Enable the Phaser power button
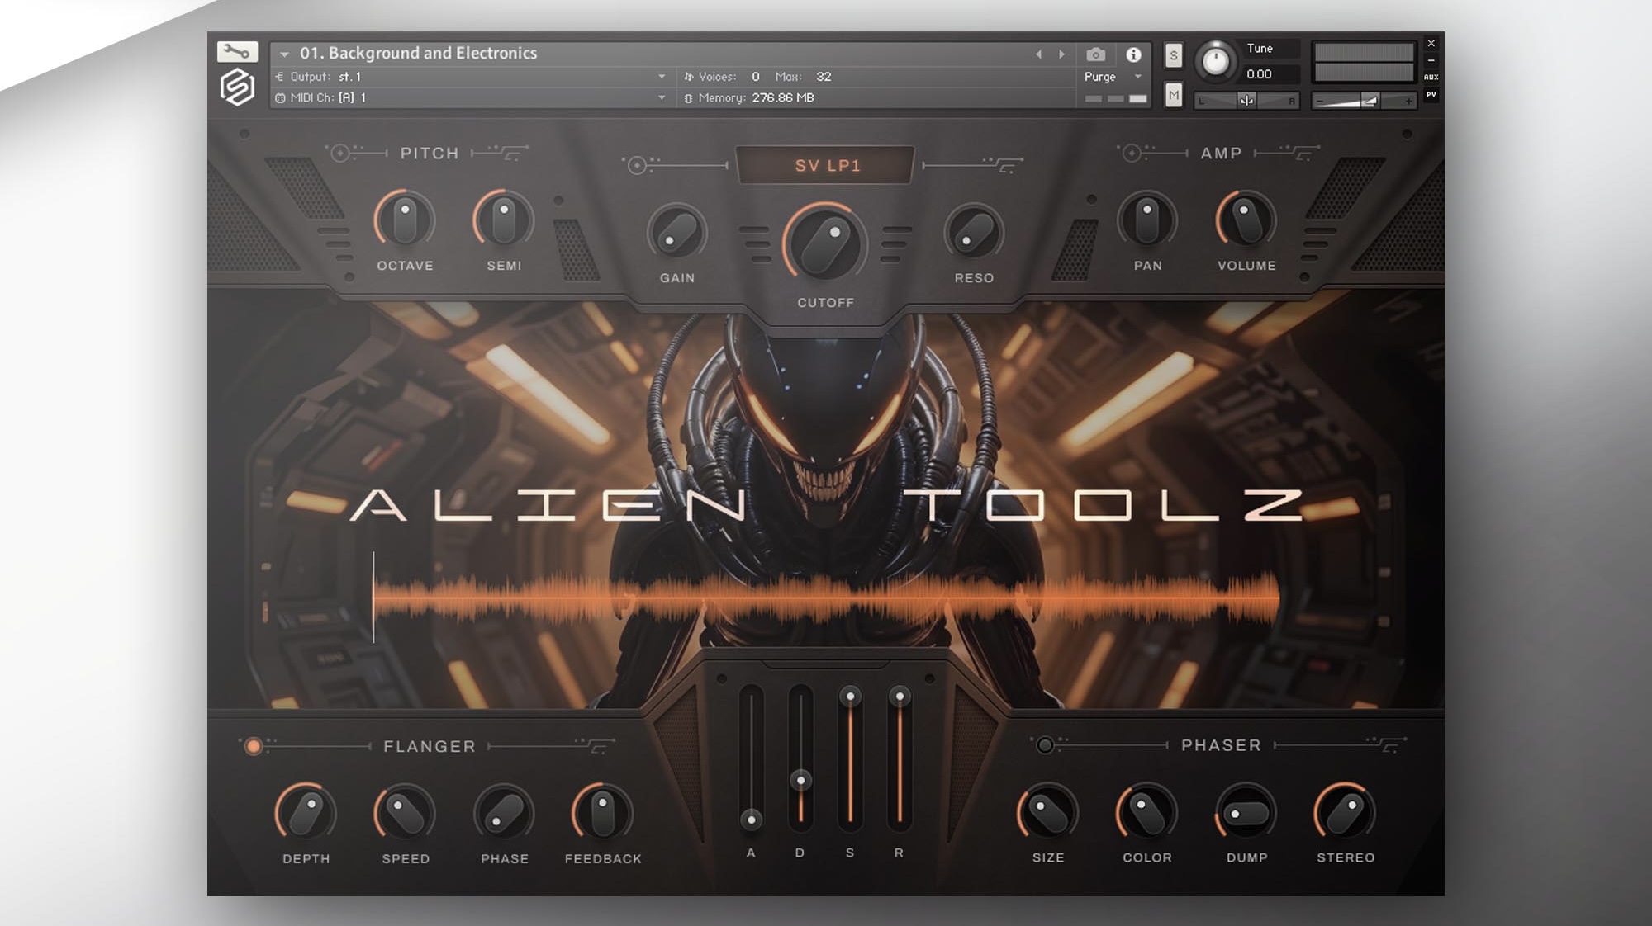The image size is (1652, 926). 1045,745
